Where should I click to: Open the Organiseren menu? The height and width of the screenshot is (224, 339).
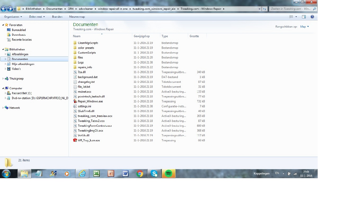(13, 17)
